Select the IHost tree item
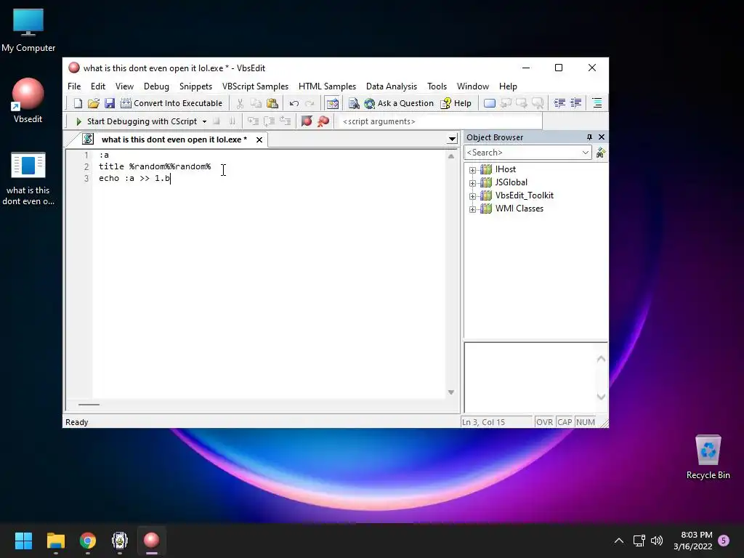 point(506,169)
